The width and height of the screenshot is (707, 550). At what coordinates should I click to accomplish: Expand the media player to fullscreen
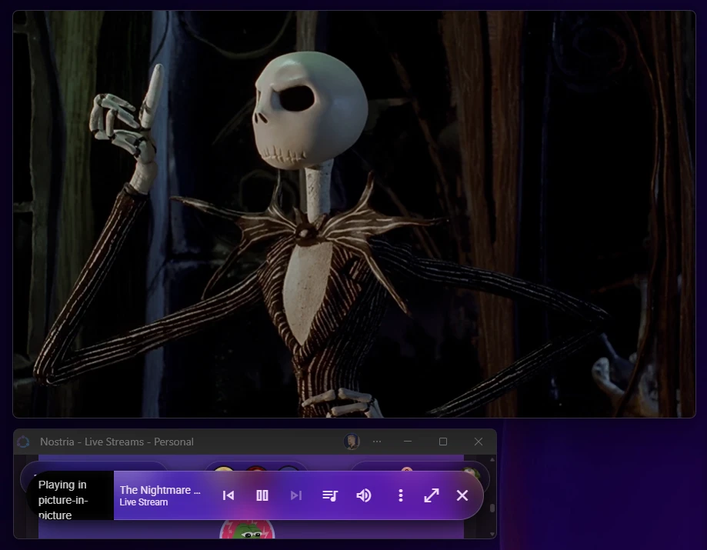pyautogui.click(x=432, y=495)
